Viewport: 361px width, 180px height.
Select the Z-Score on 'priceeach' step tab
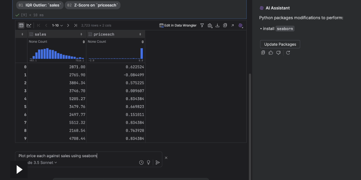[93, 5]
